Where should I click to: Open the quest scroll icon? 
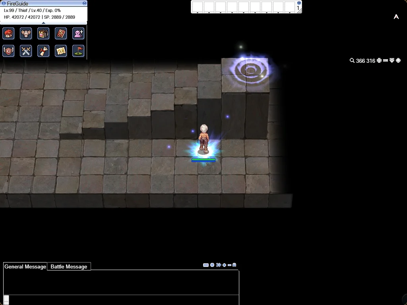click(x=43, y=51)
